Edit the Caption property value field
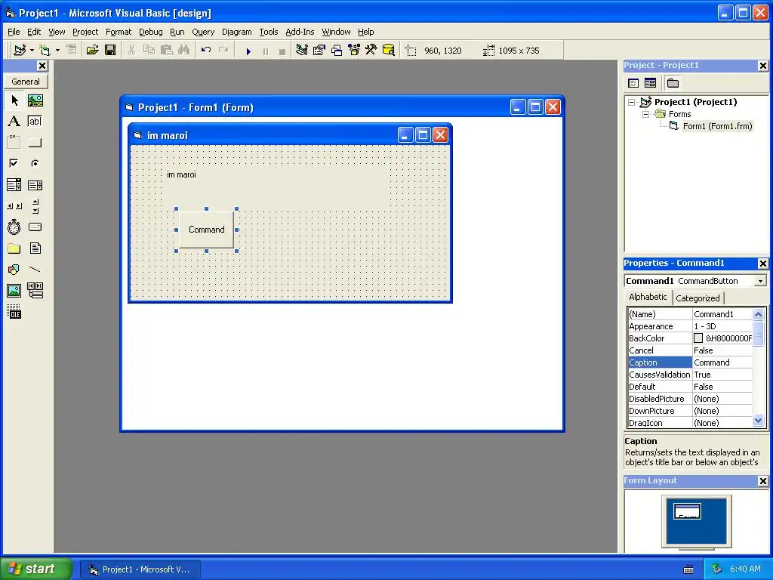The width and height of the screenshot is (773, 580). [x=722, y=362]
